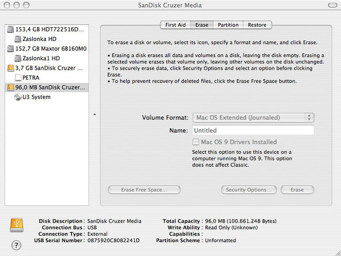The width and height of the screenshot is (341, 256).
Task: Select the 152,7 GB Maxtor 6B160M0 disk
Action: 47,48
